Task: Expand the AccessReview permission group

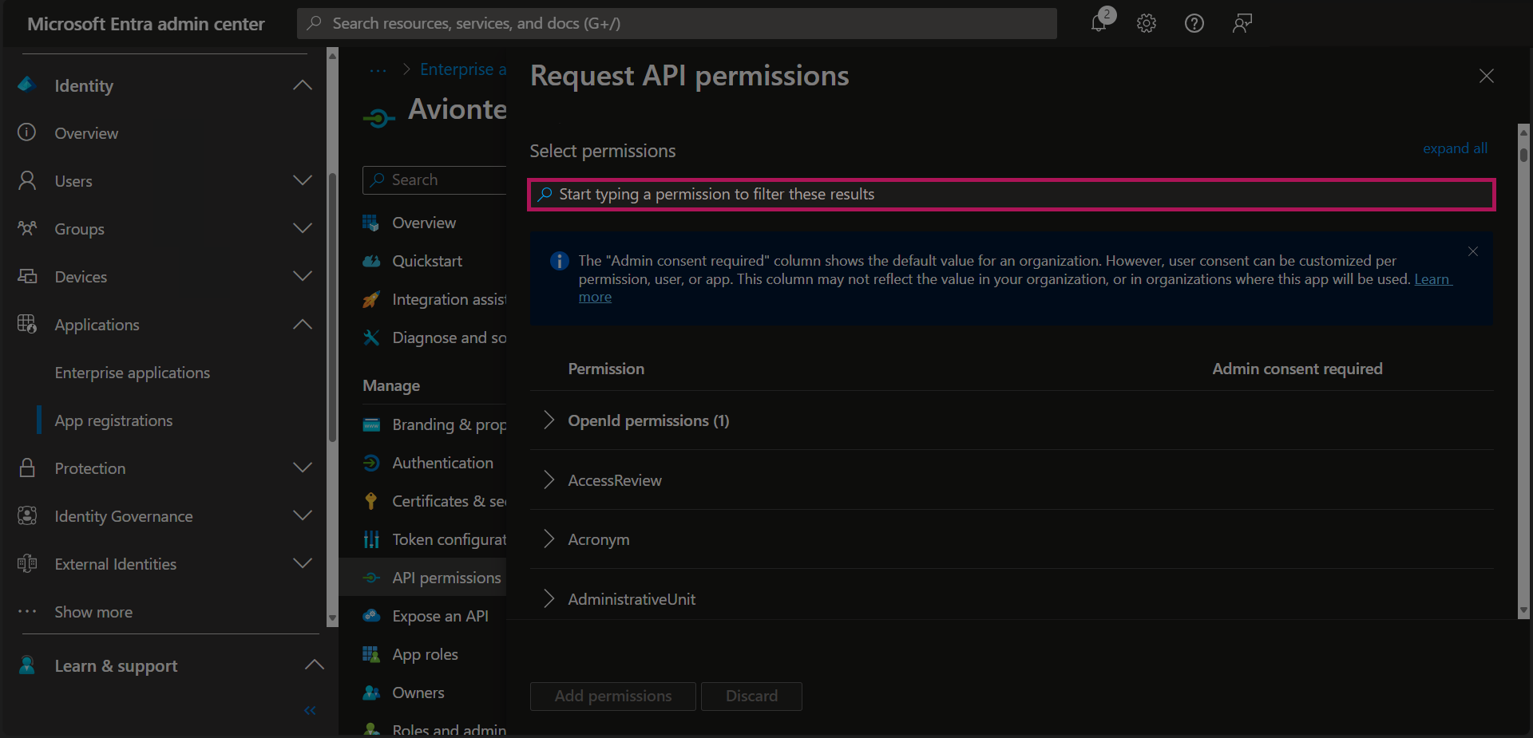Action: pos(549,480)
